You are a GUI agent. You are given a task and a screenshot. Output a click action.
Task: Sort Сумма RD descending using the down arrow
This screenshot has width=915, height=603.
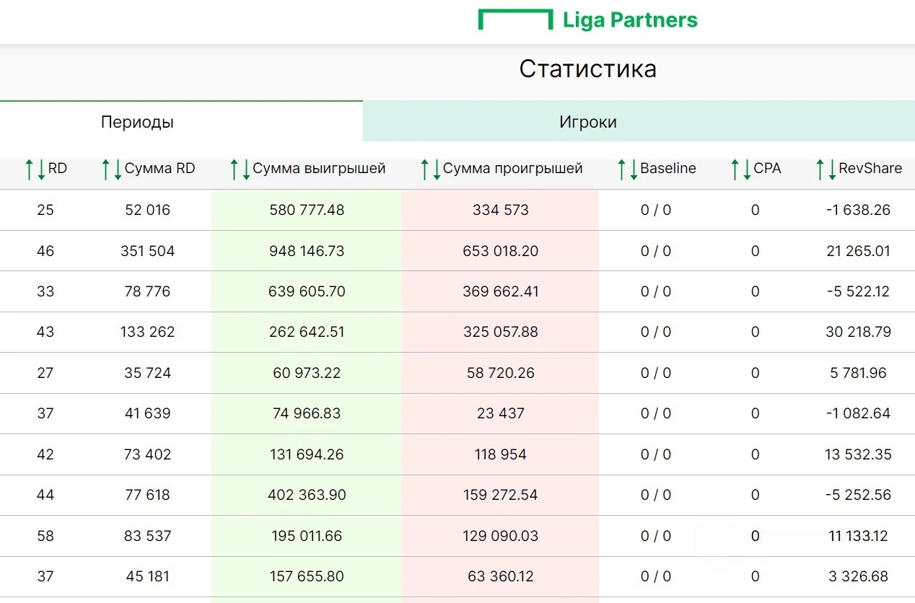[118, 169]
